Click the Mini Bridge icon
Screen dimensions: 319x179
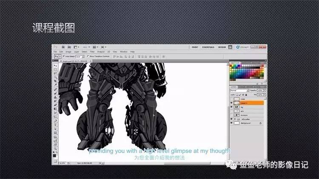click(69, 47)
